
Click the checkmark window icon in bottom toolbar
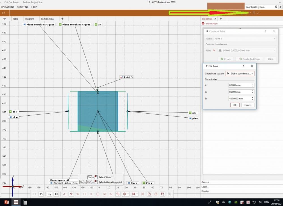point(149,194)
